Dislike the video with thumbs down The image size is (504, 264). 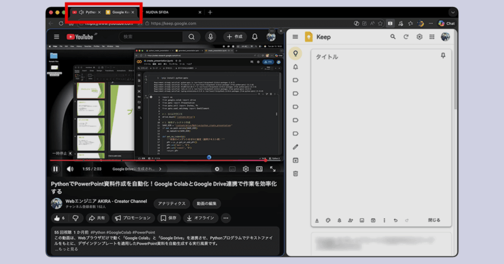(76, 218)
